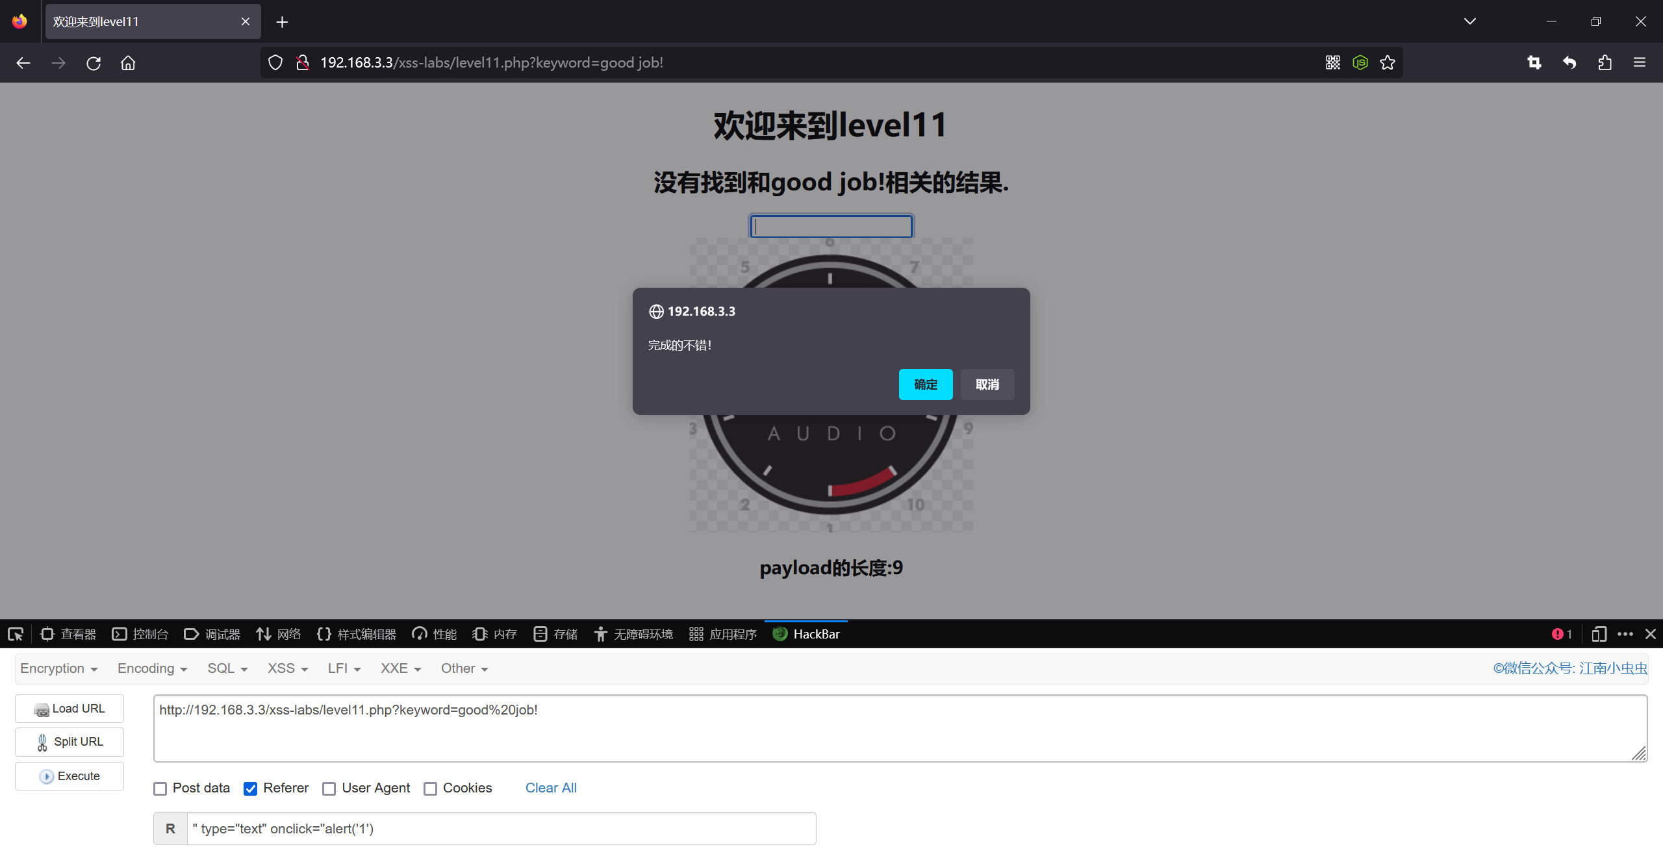Viewport: 1663px width, 860px height.
Task: Open the tracking protection shield icon
Action: coord(275,62)
